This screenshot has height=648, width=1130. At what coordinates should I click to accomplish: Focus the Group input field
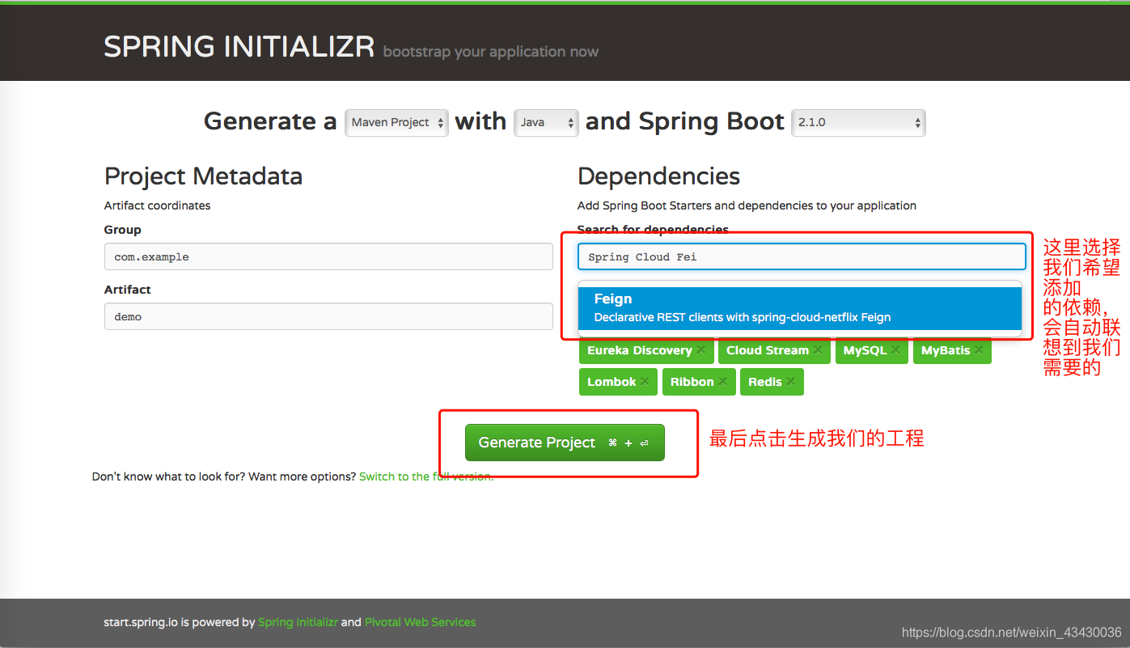point(328,256)
